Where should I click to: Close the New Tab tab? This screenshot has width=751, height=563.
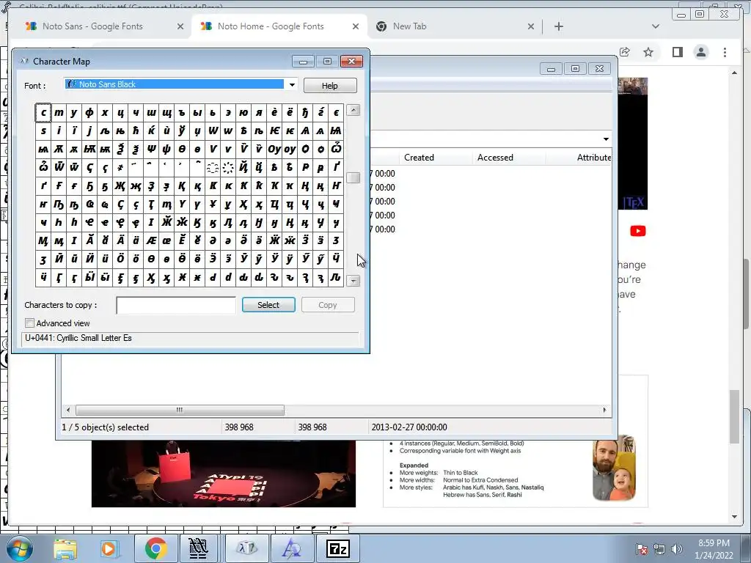(531, 26)
